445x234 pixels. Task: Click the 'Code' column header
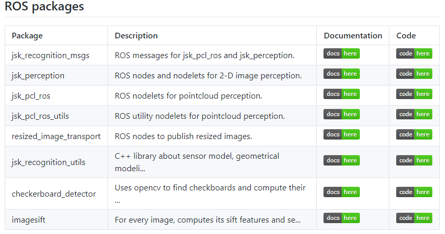coord(406,36)
